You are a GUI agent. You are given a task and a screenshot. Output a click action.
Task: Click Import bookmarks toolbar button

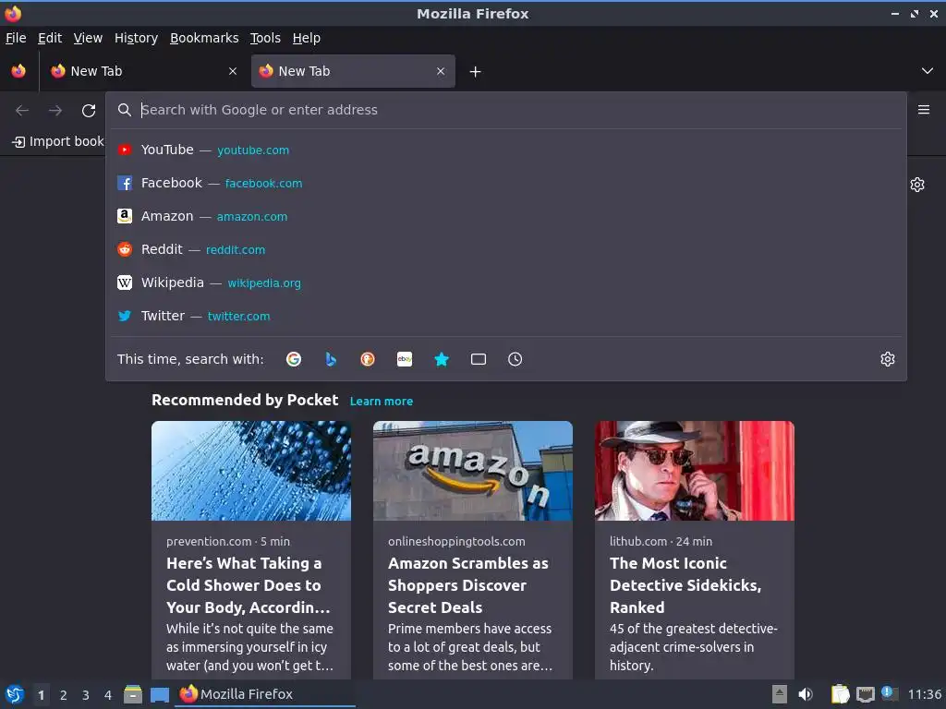coord(58,141)
